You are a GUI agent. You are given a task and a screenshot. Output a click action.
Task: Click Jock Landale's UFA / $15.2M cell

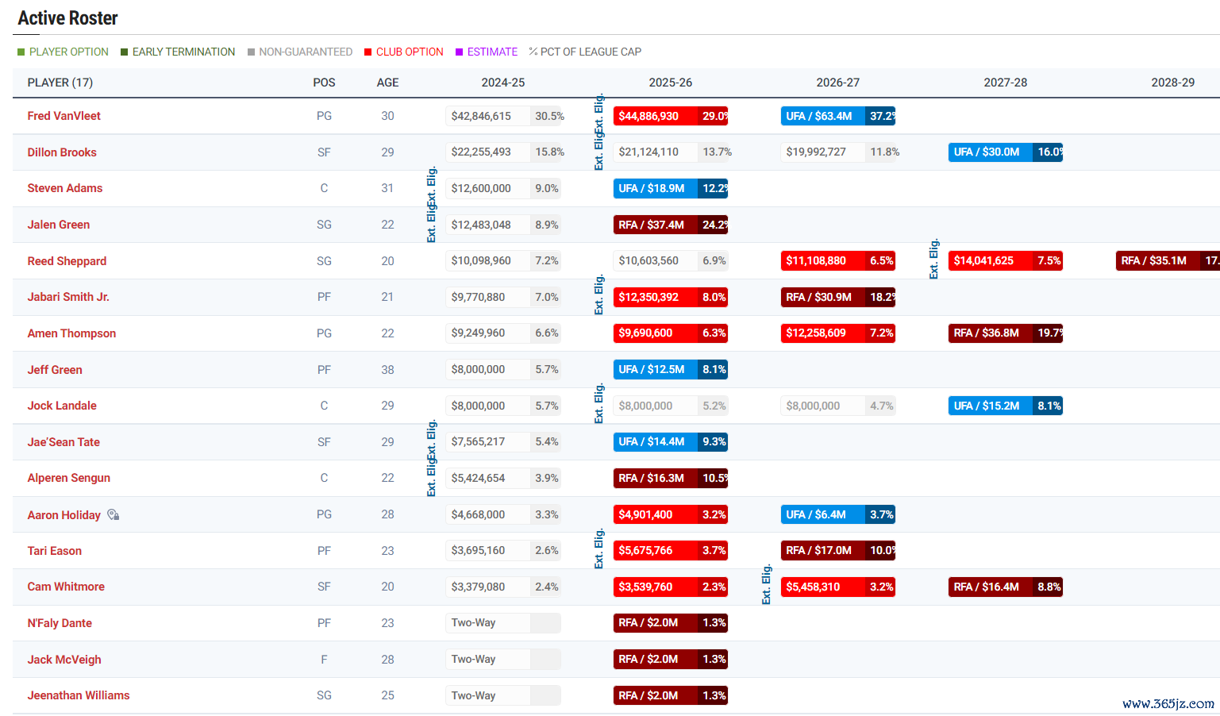coord(1006,406)
